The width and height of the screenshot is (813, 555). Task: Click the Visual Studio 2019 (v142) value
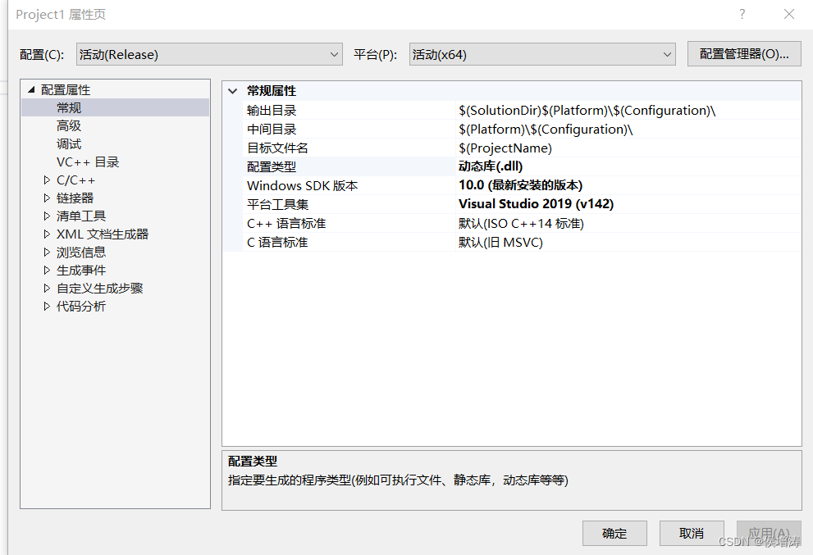pyautogui.click(x=537, y=203)
